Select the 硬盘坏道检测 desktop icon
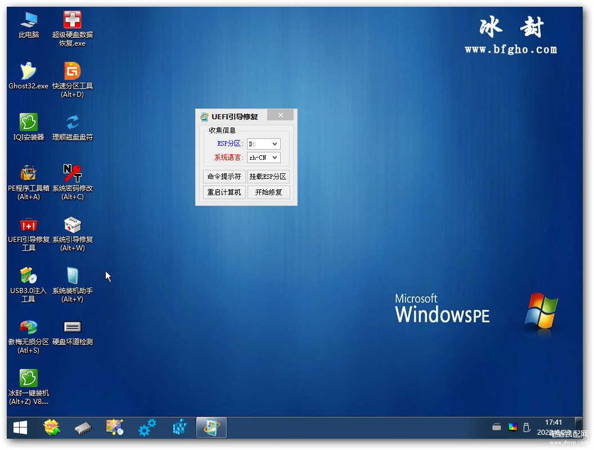Viewport: 594px width, 450px height. 73,332
